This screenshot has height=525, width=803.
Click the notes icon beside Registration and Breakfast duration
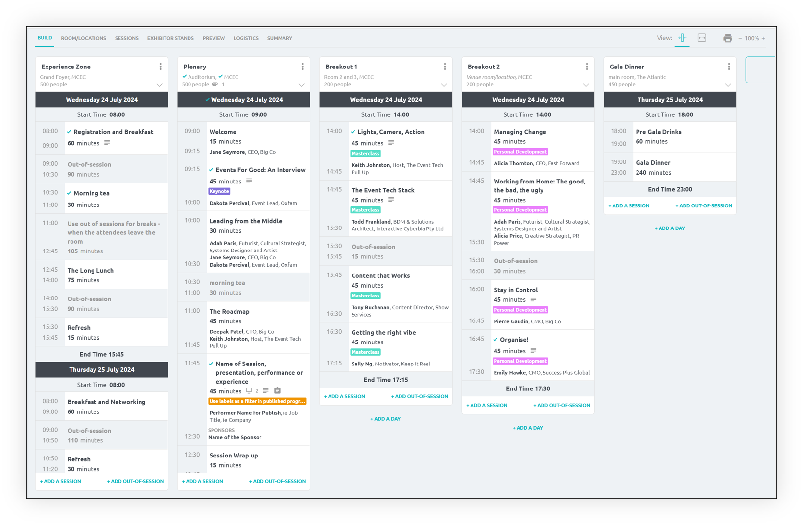tap(107, 143)
